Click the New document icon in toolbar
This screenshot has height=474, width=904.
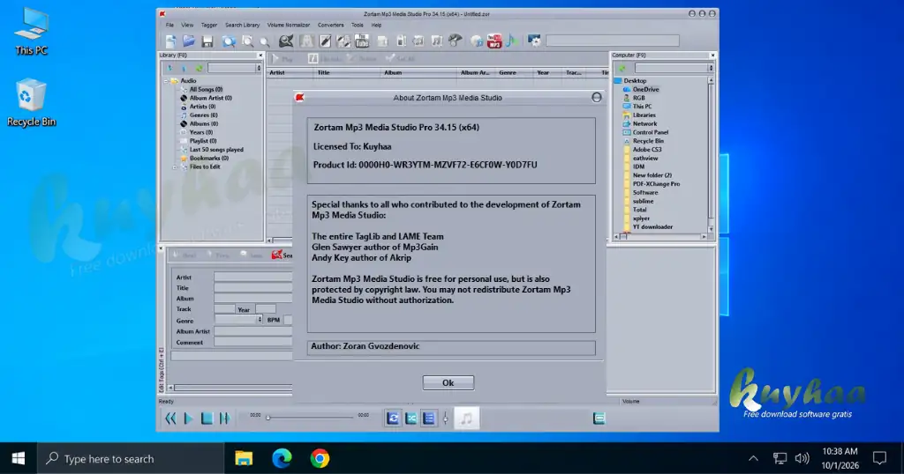(170, 41)
